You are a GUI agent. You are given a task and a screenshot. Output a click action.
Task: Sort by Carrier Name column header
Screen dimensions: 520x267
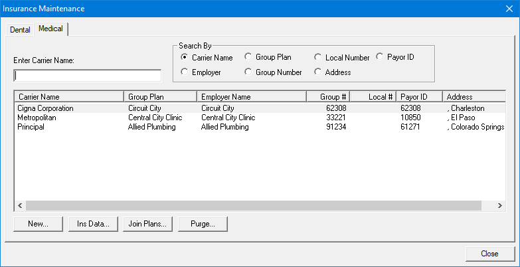coord(69,97)
